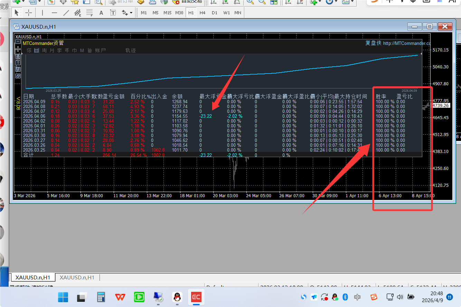Open the 季 (quarterly) report tab
This screenshot has width=461, height=307.
click(x=59, y=50)
